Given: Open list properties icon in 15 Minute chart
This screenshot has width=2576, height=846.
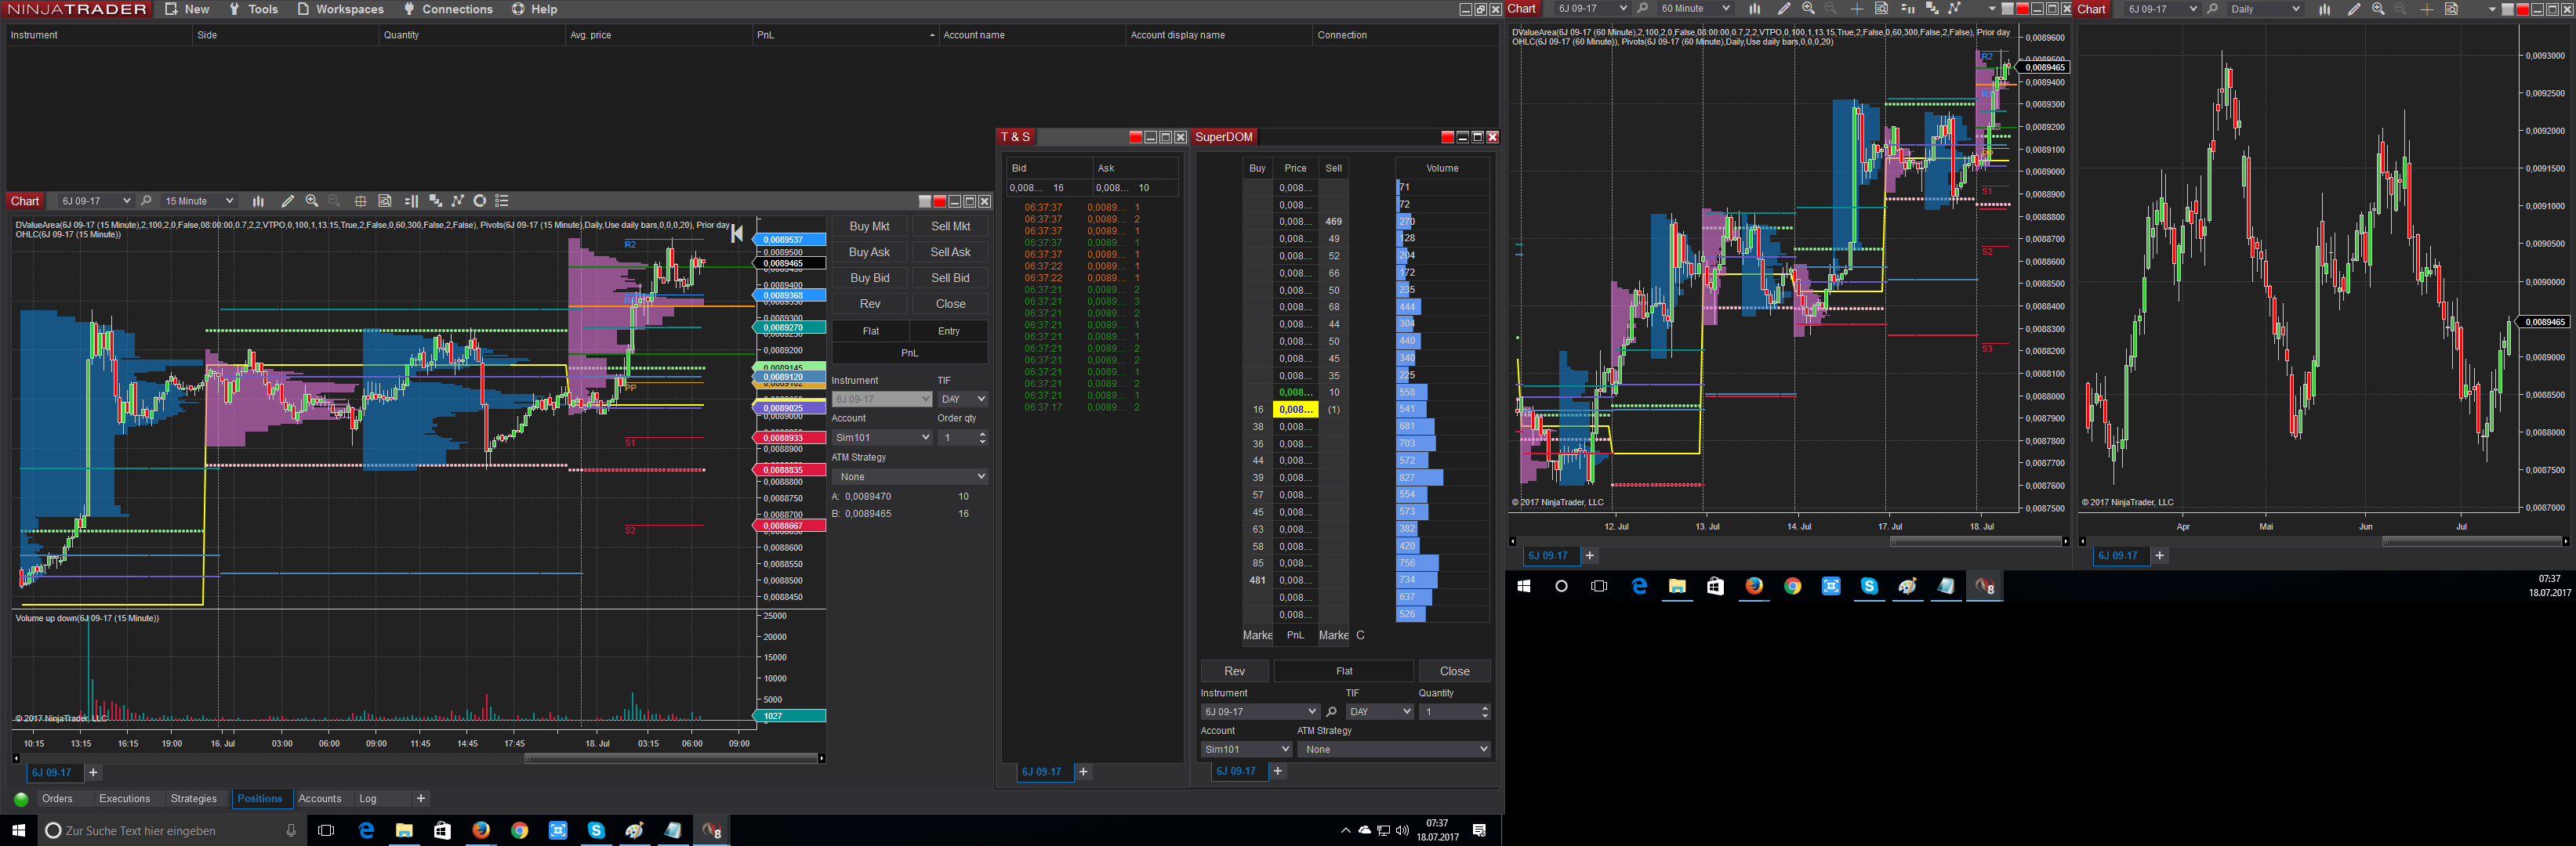Looking at the screenshot, I should click(x=502, y=201).
